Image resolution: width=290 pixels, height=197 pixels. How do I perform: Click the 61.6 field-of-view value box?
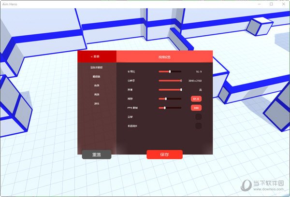point(196,98)
